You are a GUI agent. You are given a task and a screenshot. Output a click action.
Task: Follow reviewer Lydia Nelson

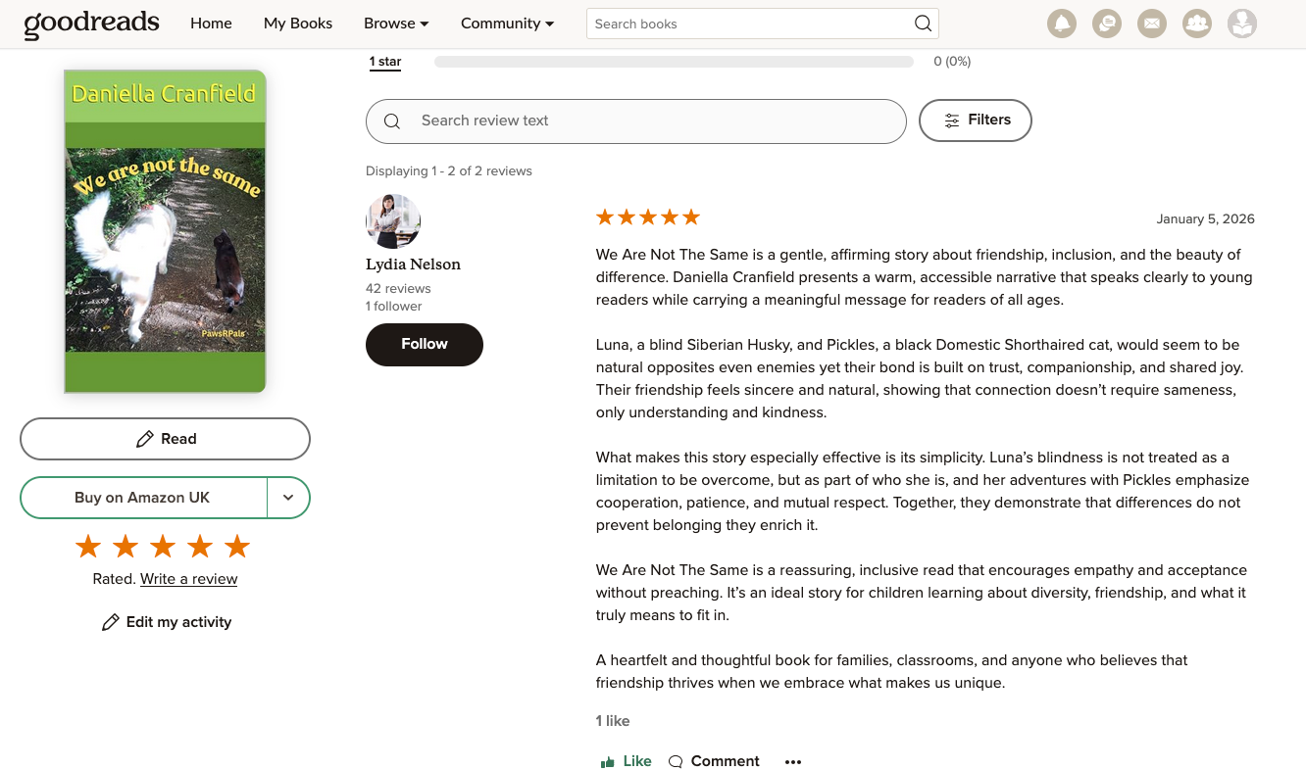[x=424, y=345]
